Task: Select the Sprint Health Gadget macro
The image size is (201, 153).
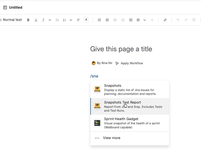Action: [130, 123]
